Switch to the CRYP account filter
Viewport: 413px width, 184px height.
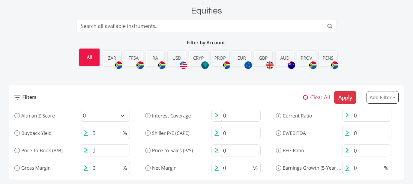[198, 58]
